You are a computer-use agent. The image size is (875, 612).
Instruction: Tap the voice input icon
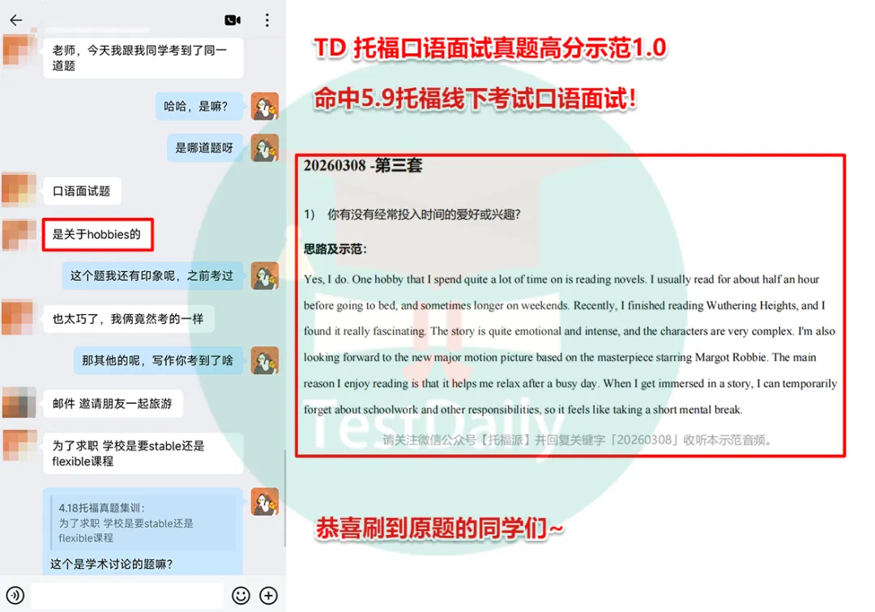coord(15,595)
